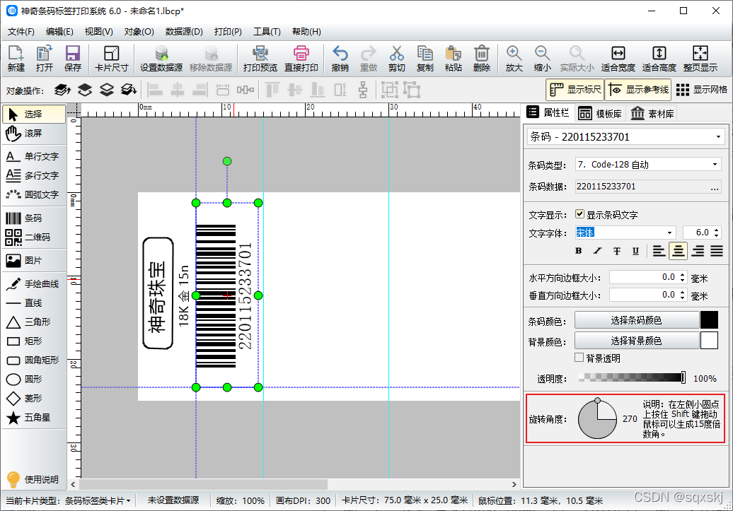Open the object selector dropdown 条码 - 220115233701
Screen dimensions: 733x511
point(626,137)
